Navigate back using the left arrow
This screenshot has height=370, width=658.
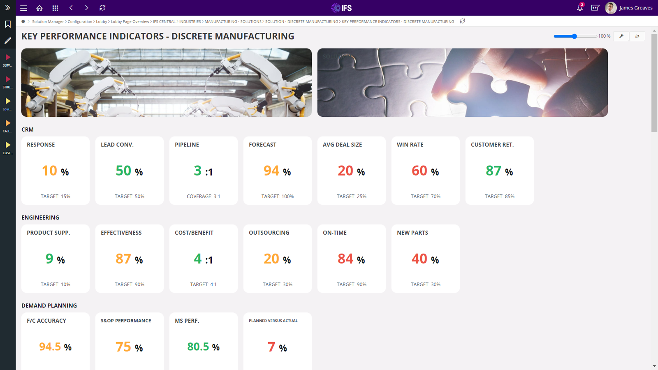71,8
